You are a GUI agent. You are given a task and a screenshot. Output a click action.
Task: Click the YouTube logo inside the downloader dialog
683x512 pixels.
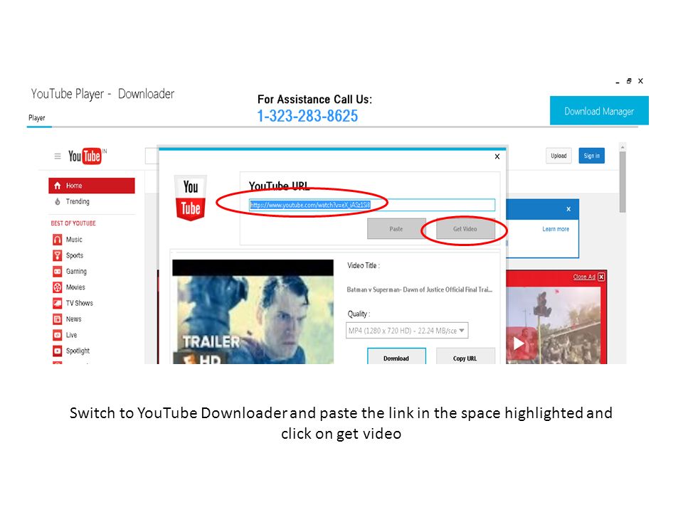191,198
